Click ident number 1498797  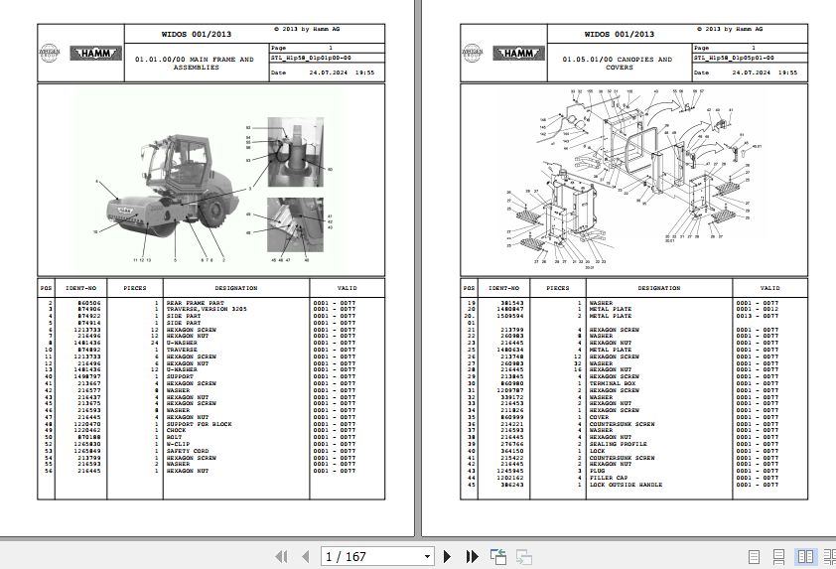pyautogui.click(x=87, y=376)
